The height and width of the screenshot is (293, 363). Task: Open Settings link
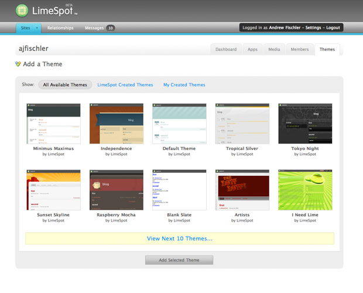313,28
